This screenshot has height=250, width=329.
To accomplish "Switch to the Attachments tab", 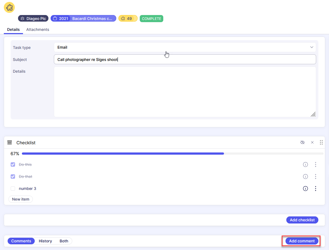I will [x=37, y=30].
